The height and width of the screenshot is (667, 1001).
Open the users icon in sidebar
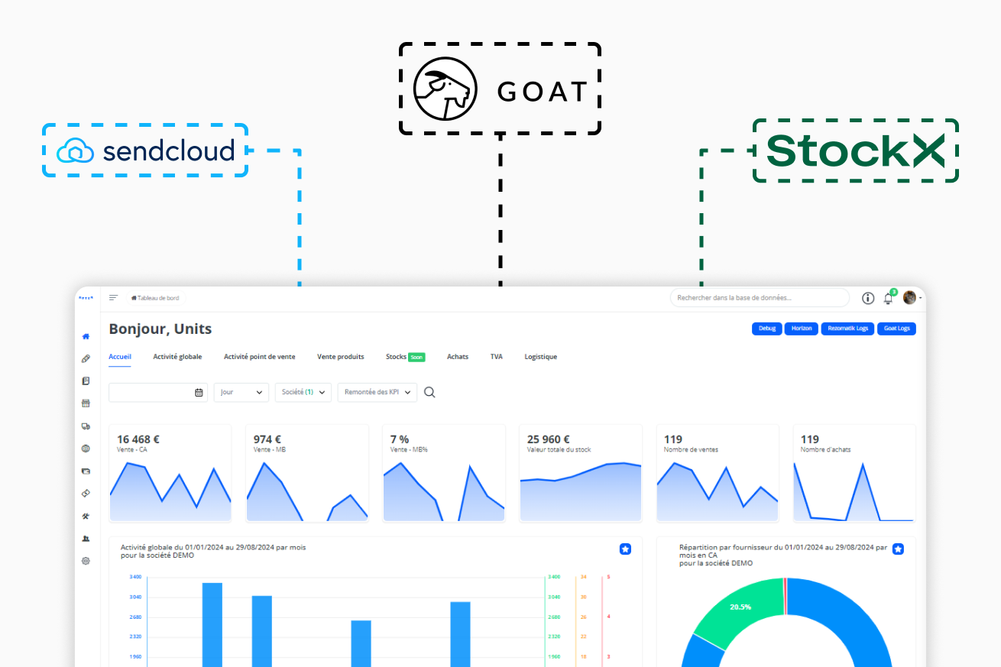(86, 539)
